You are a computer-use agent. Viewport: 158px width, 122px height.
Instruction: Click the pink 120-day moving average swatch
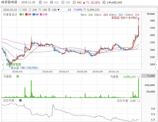[x=41, y=14]
